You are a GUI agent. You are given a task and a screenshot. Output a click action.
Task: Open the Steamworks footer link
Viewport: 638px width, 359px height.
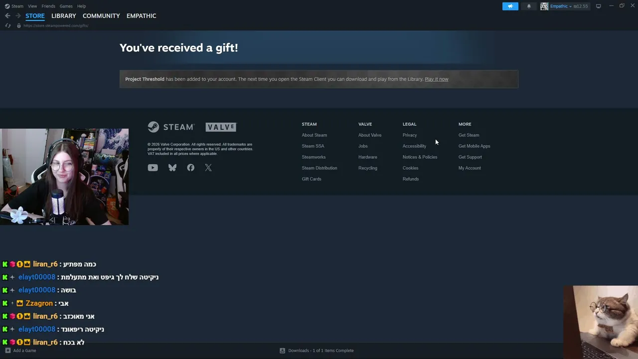pos(314,157)
